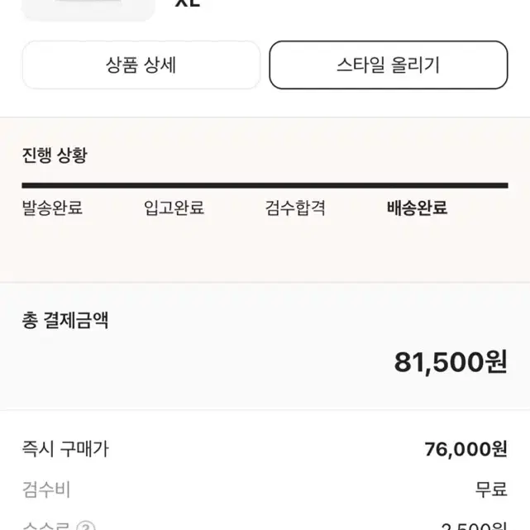Screen dimensions: 530x530
Task: Select the bold 배송완료 progress step
Action: click(417, 208)
